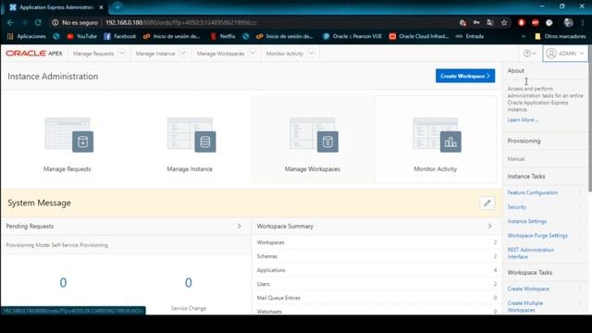Click Create Multiple Workspaces link
Image resolution: width=592 pixels, height=333 pixels.
(524, 306)
